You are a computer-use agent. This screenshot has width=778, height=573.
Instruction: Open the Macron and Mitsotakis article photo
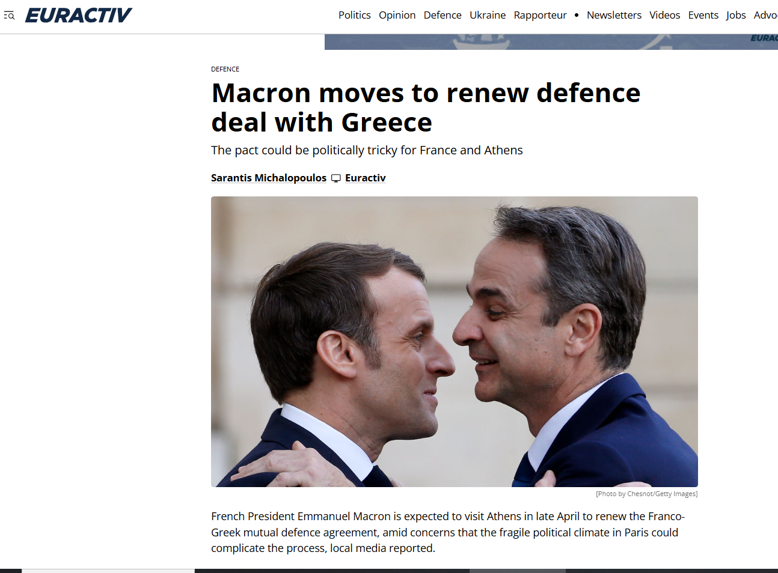tap(454, 342)
